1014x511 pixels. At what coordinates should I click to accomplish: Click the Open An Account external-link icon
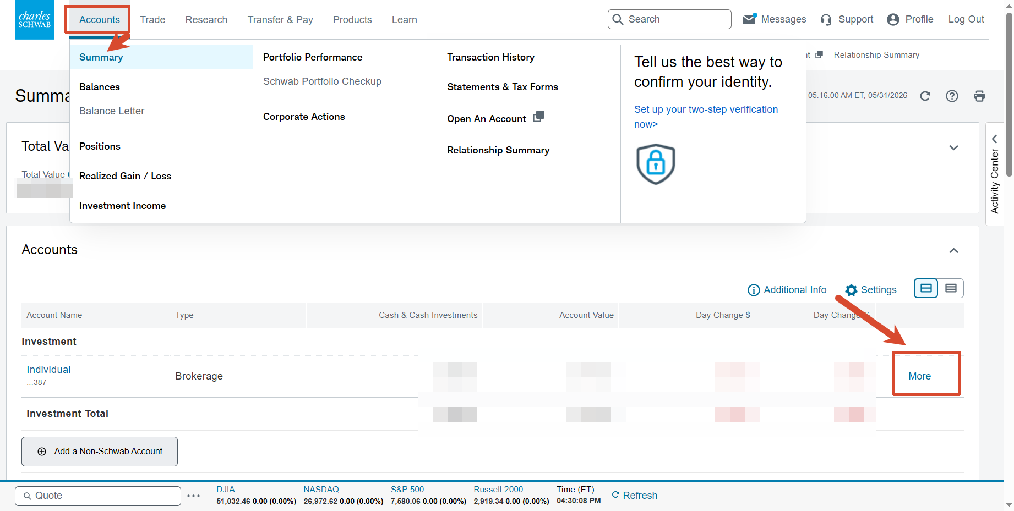(x=539, y=116)
